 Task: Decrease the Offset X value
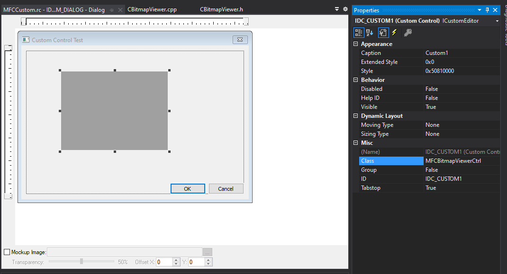(176, 264)
